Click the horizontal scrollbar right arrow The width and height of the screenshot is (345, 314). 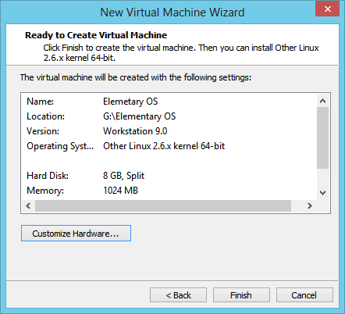click(310, 206)
